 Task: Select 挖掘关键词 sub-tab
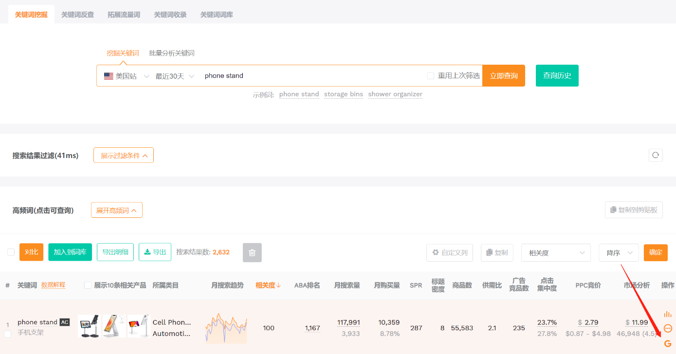(123, 53)
